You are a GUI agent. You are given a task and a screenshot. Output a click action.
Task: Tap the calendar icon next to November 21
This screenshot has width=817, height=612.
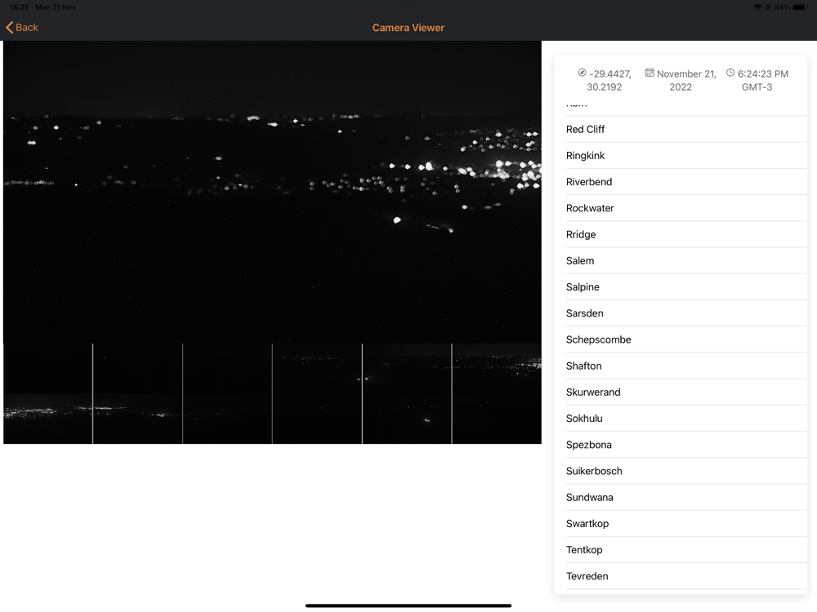(x=650, y=73)
